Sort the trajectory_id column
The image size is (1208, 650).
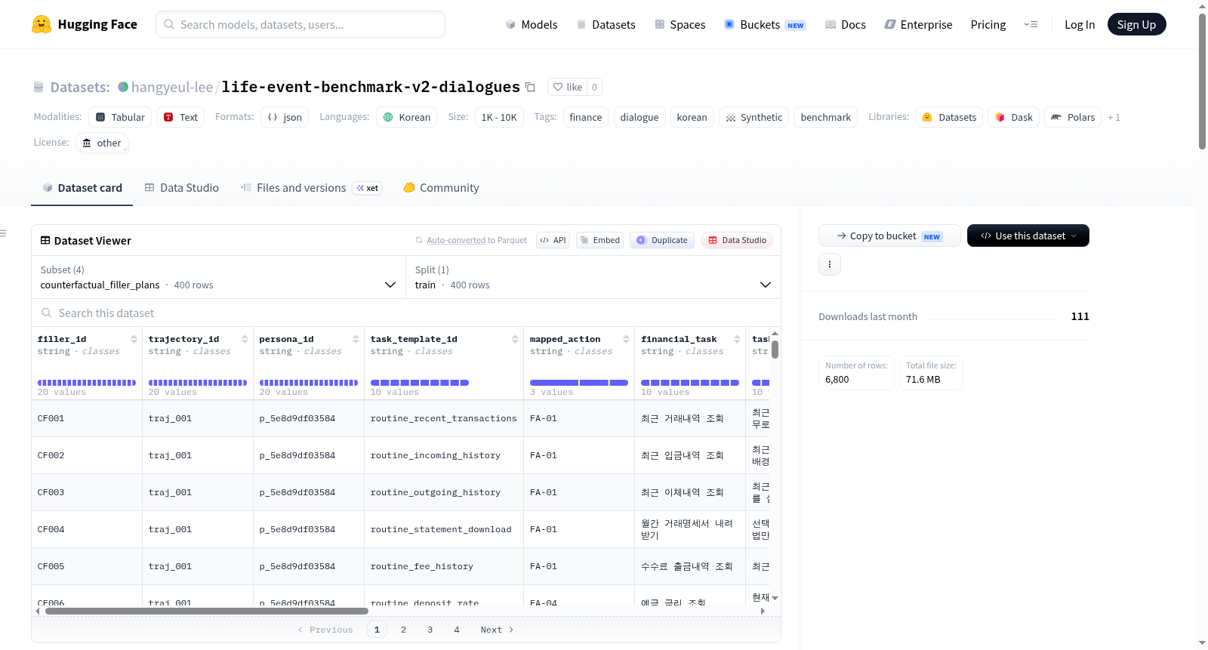[245, 339]
